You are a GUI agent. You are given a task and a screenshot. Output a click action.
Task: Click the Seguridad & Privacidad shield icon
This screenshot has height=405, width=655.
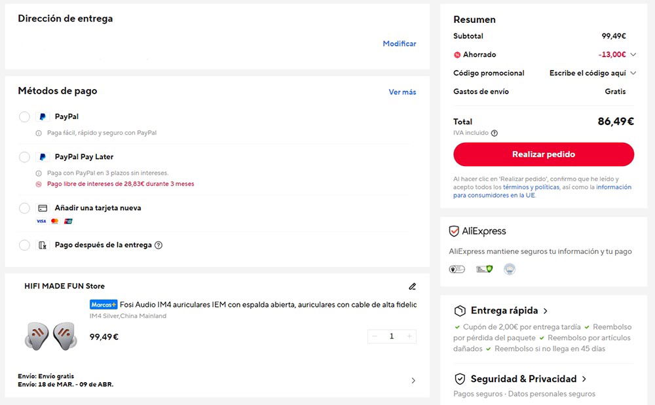point(460,379)
